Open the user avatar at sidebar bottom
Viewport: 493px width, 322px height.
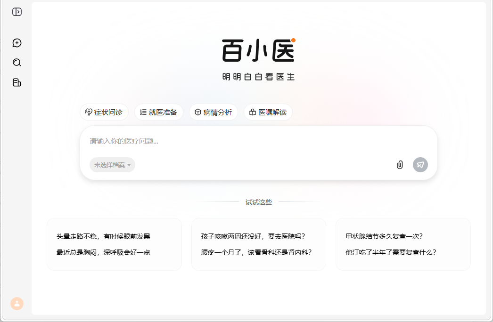click(x=17, y=304)
